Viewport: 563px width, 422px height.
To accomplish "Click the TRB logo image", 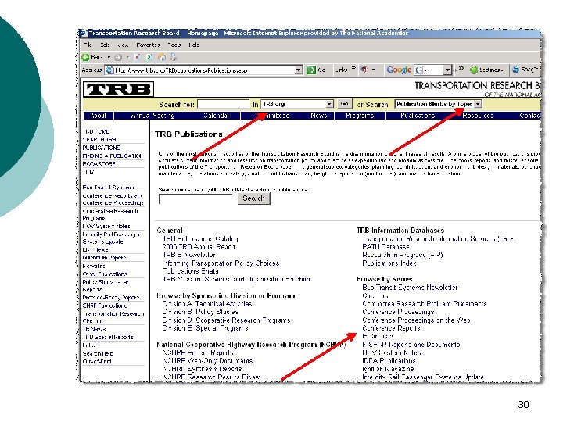I will [118, 89].
